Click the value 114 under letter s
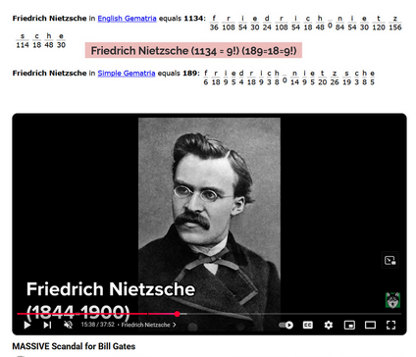The width and height of the screenshot is (416, 357). [x=23, y=45]
